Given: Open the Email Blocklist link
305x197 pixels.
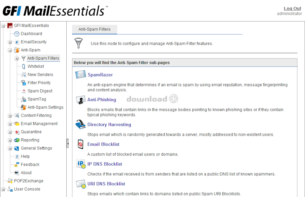Looking at the screenshot, I should pyautogui.click(x=103, y=144).
